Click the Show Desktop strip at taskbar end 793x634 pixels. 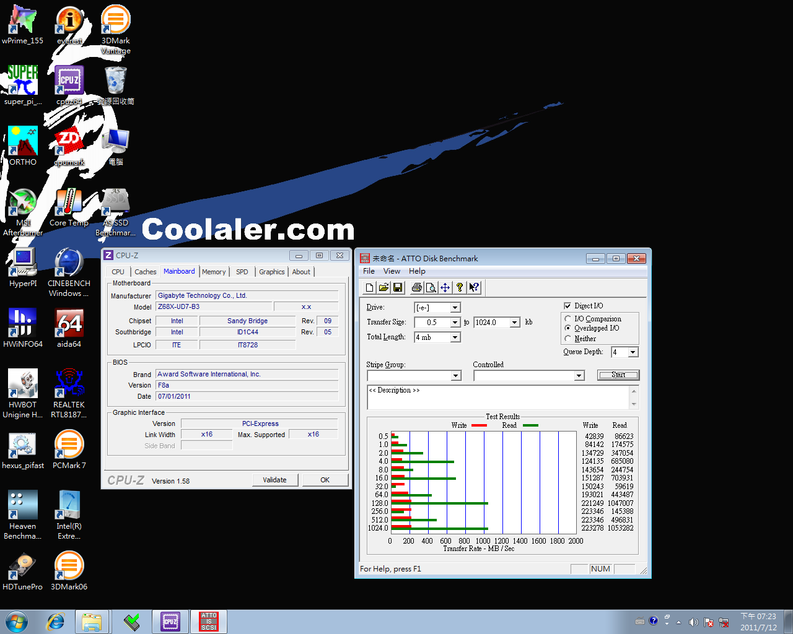click(x=788, y=622)
